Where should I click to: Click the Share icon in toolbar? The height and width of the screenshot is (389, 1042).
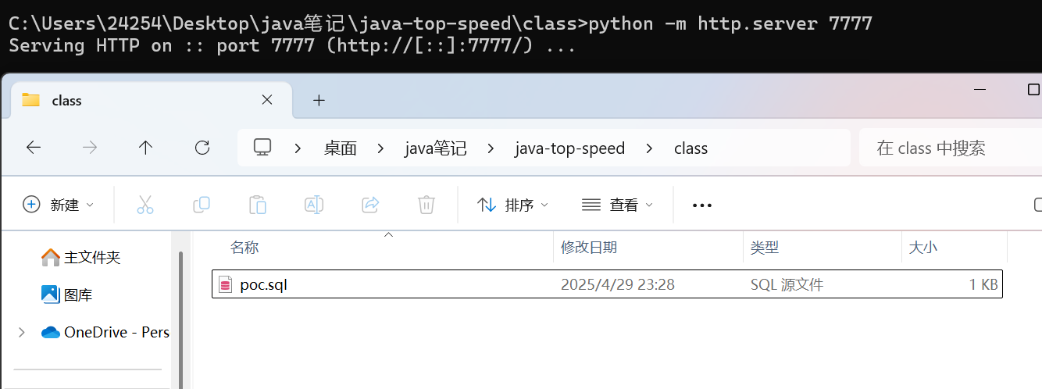(x=370, y=205)
